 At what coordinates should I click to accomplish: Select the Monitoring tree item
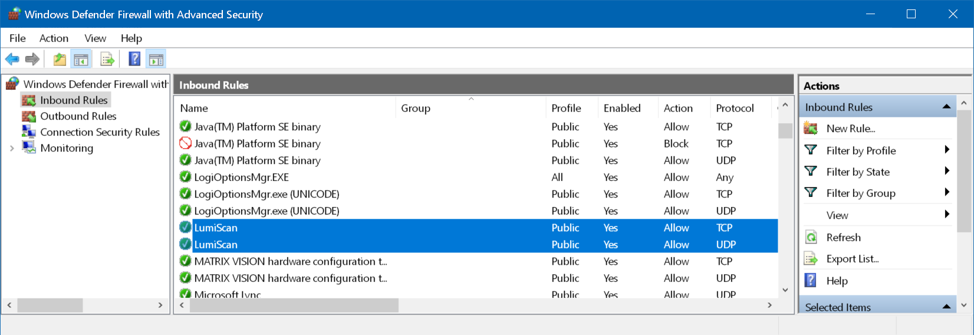[x=67, y=148]
